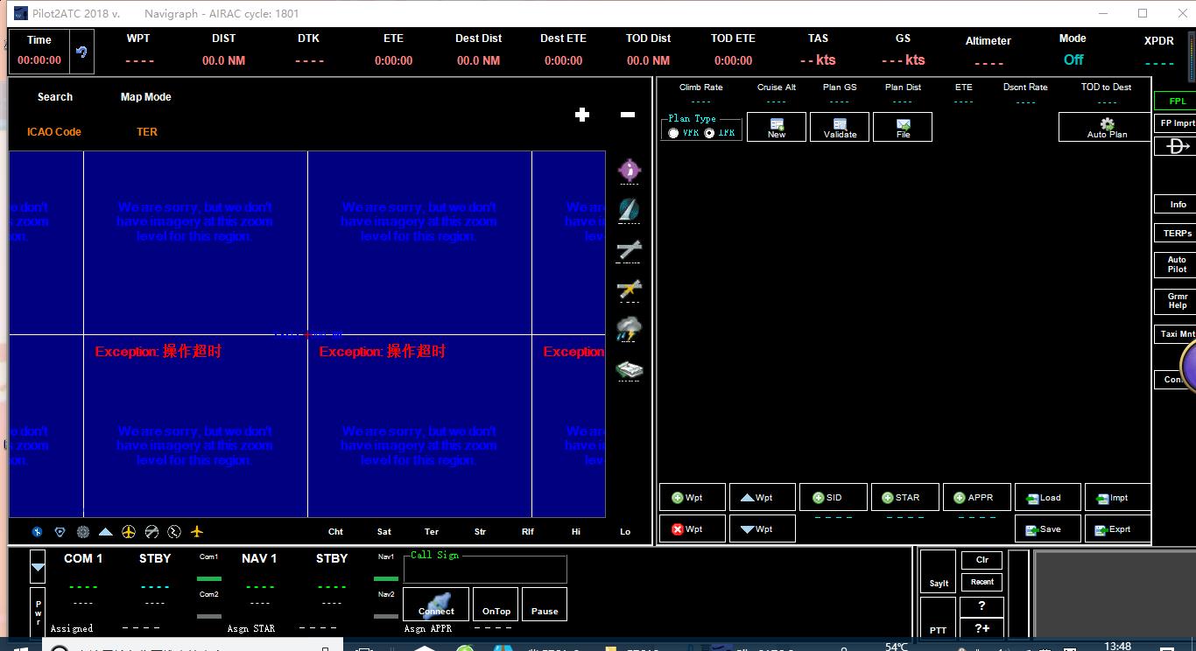Click the Pause button
Image resolution: width=1196 pixels, height=651 pixels.
545,604
